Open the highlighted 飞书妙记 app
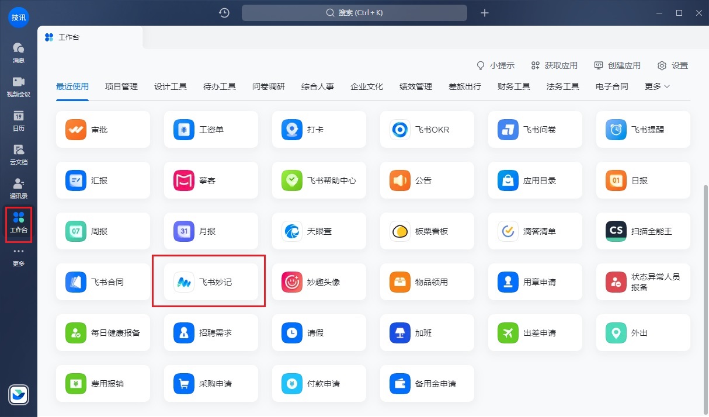 (208, 282)
